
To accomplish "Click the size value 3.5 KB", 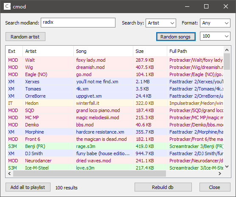I will coord(142,89).
